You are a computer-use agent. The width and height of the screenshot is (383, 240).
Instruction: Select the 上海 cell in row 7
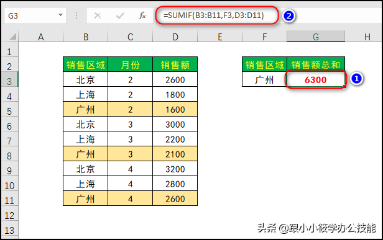tap(86, 139)
